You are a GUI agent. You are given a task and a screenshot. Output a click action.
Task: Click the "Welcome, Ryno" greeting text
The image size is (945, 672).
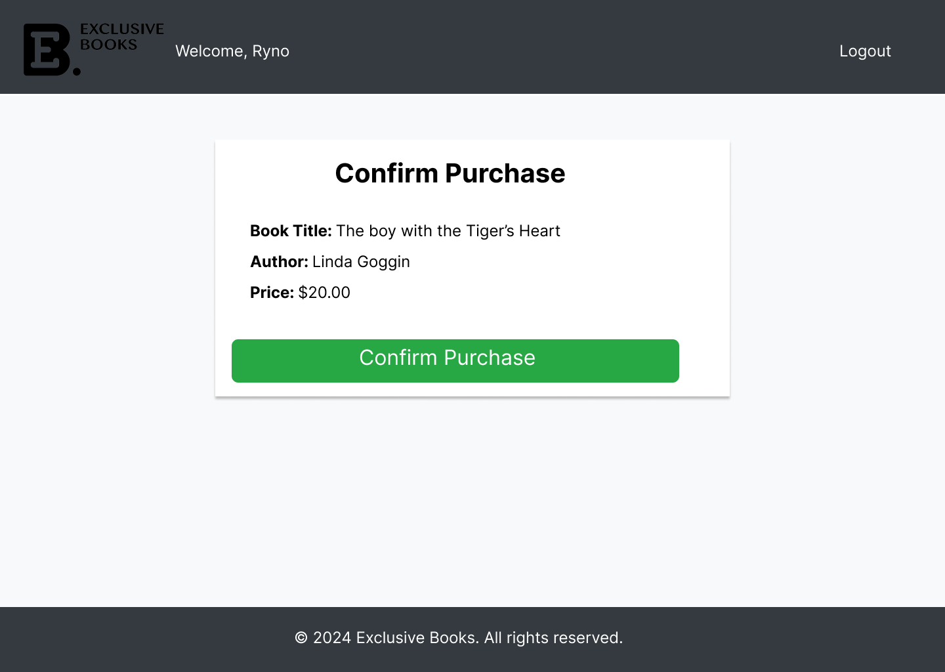click(x=232, y=51)
